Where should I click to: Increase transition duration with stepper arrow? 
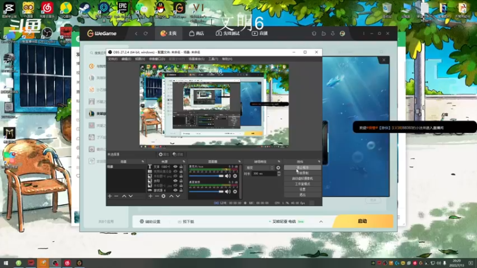click(279, 173)
